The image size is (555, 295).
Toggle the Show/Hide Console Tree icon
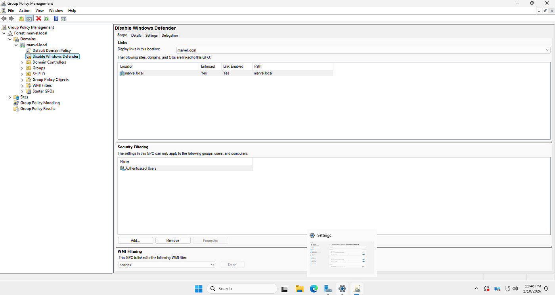click(29, 19)
